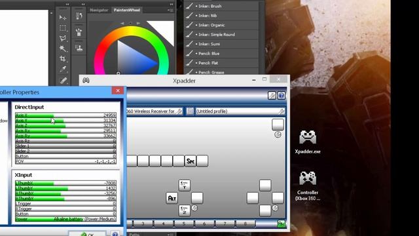This screenshot has height=236, width=419.
Task: Select Xpadder set tab 3
Action: click(x=143, y=224)
